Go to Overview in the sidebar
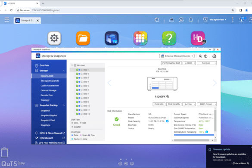 point(44,65)
